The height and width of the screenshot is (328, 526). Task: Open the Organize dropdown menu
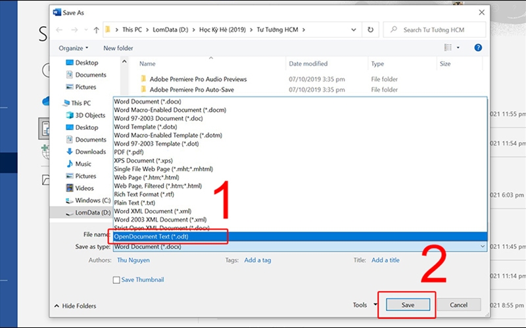coord(74,48)
